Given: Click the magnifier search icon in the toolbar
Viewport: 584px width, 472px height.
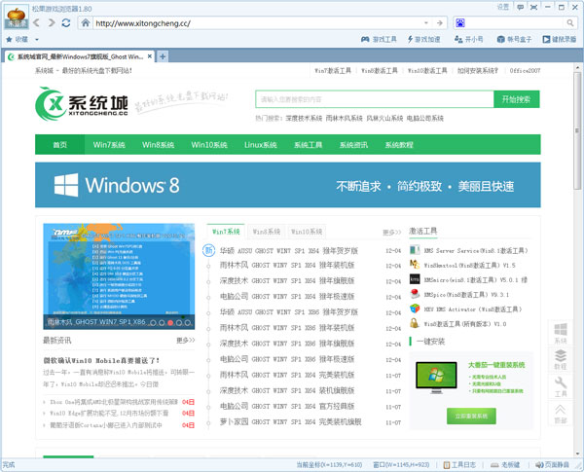Looking at the screenshot, I should (570, 23).
